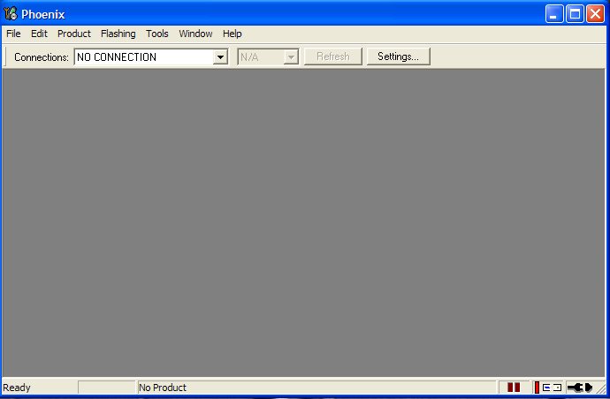The width and height of the screenshot is (610, 399).
Task: Click the Settings... button
Action: click(x=398, y=56)
